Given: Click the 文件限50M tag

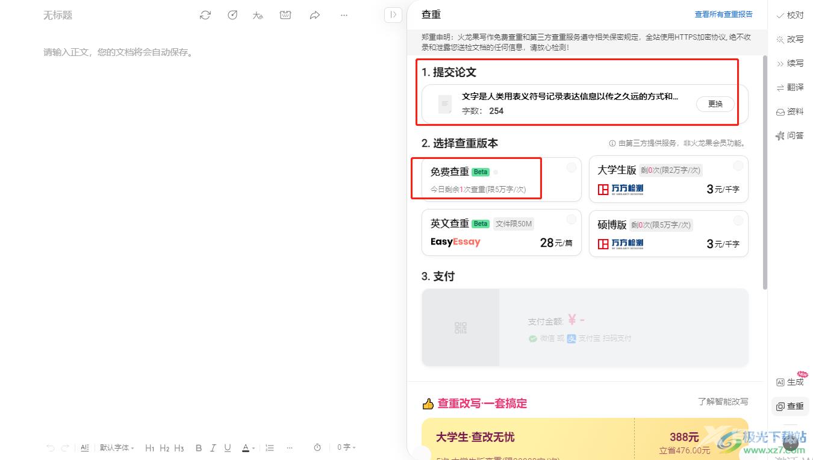Looking at the screenshot, I should point(514,224).
